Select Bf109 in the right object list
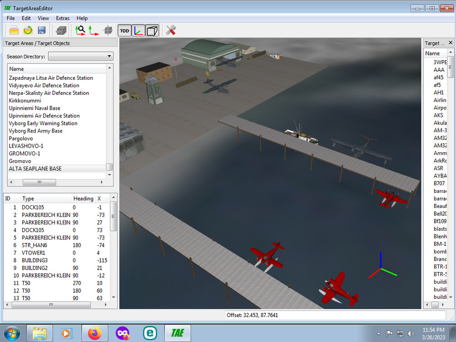456x342 pixels. 440,221
